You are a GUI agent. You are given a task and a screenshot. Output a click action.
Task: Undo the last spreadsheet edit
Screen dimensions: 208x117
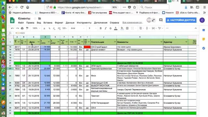pyautogui.click(x=12, y=28)
